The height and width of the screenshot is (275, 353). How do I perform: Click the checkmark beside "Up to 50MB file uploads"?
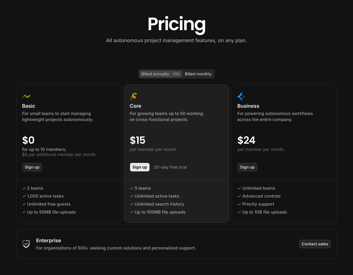tap(24, 212)
